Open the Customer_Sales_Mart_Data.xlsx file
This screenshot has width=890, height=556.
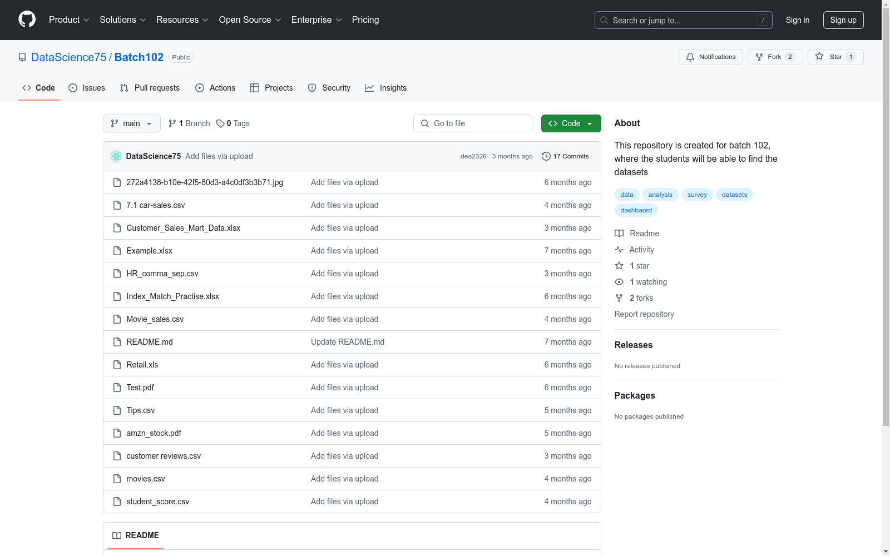click(x=184, y=228)
